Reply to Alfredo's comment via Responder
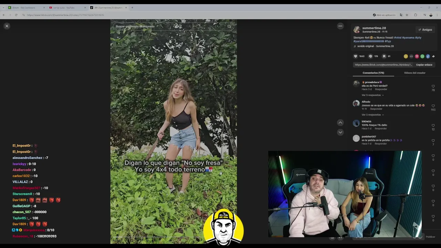 pos(376,109)
